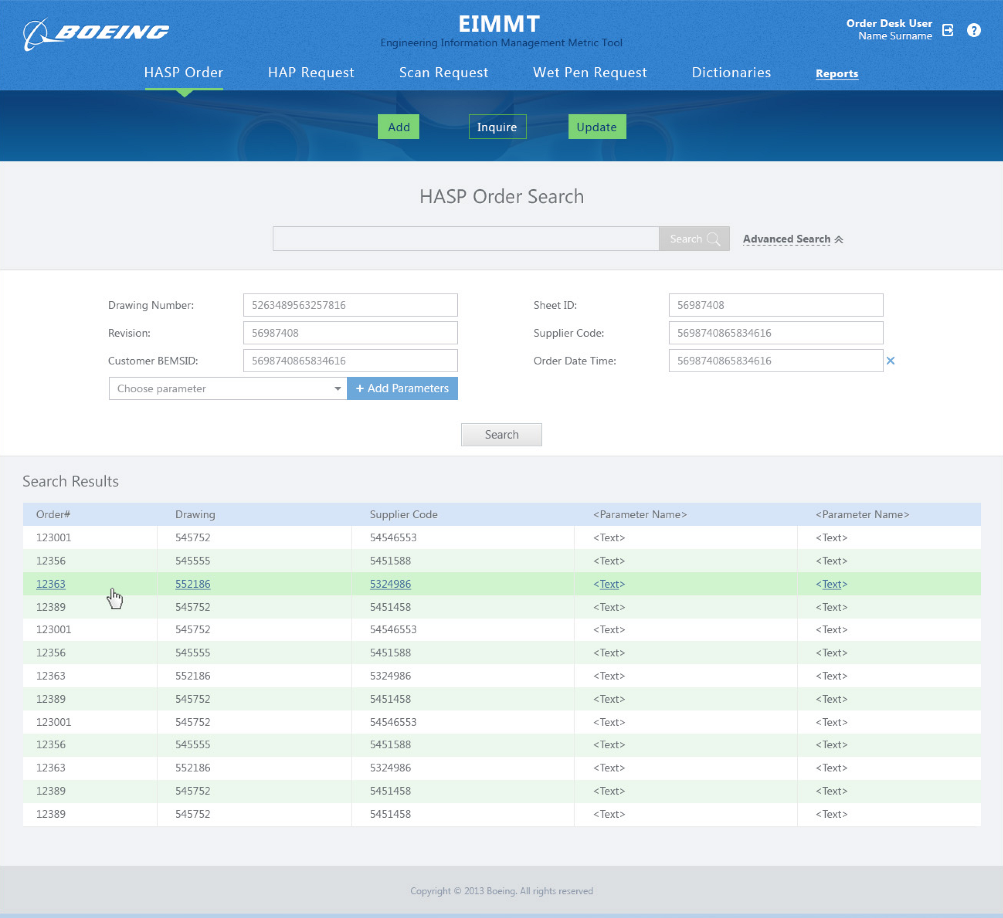Viewport: 1003px width, 918px height.
Task: Click the Boeing logo
Action: (96, 33)
